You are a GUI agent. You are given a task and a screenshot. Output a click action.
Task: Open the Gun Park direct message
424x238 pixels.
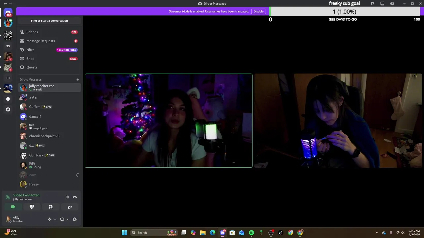49,155
